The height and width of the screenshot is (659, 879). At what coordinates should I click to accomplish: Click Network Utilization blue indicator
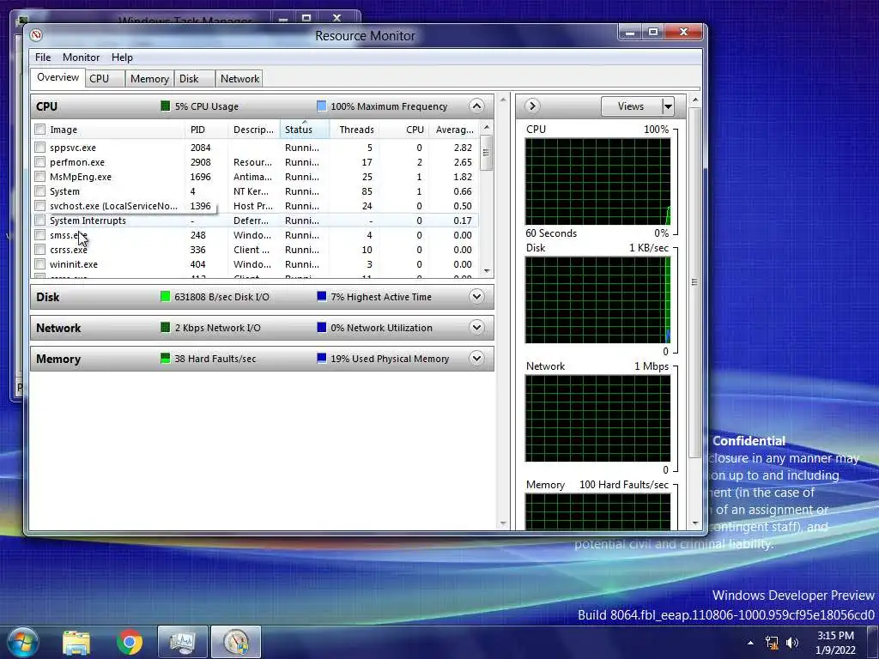coord(321,327)
